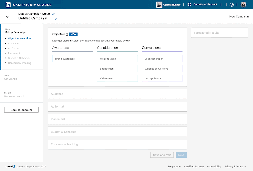Choose the Video views objective
The width and height of the screenshot is (253, 171).
click(117, 78)
